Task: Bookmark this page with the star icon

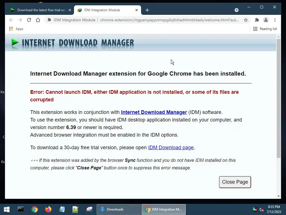Action: click(x=246, y=20)
